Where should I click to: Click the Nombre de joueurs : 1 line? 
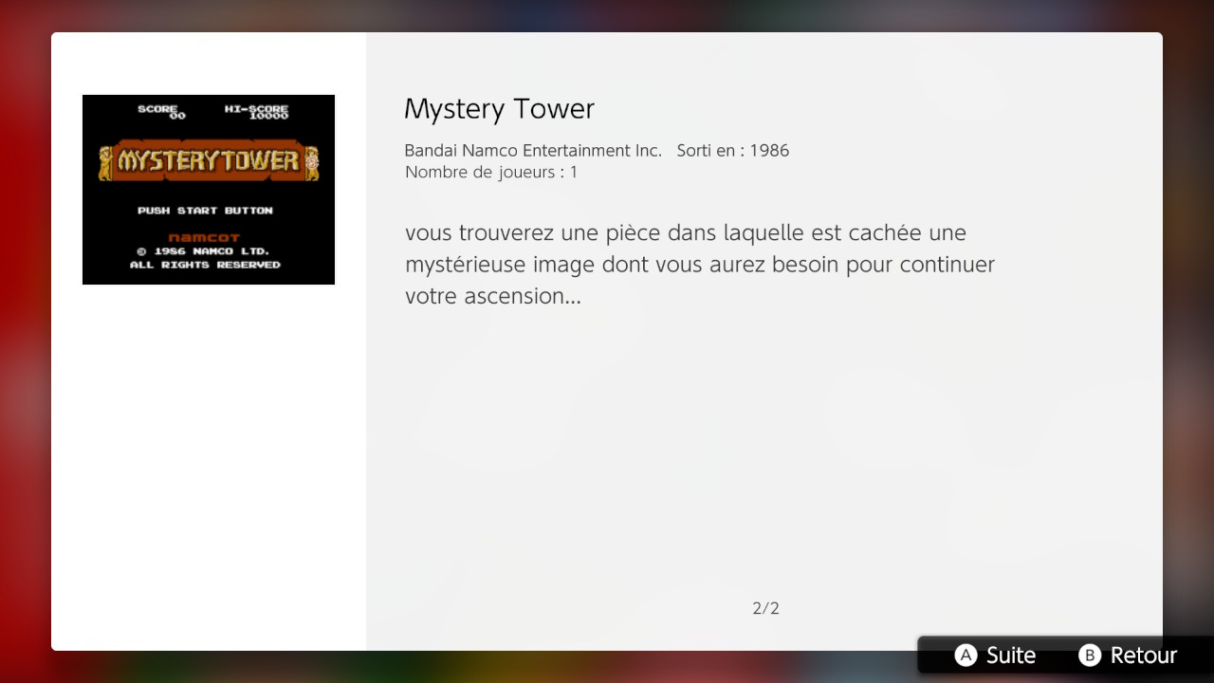(491, 172)
